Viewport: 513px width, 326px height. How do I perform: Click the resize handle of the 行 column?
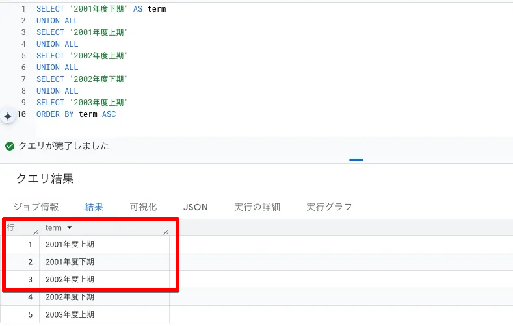click(x=35, y=232)
